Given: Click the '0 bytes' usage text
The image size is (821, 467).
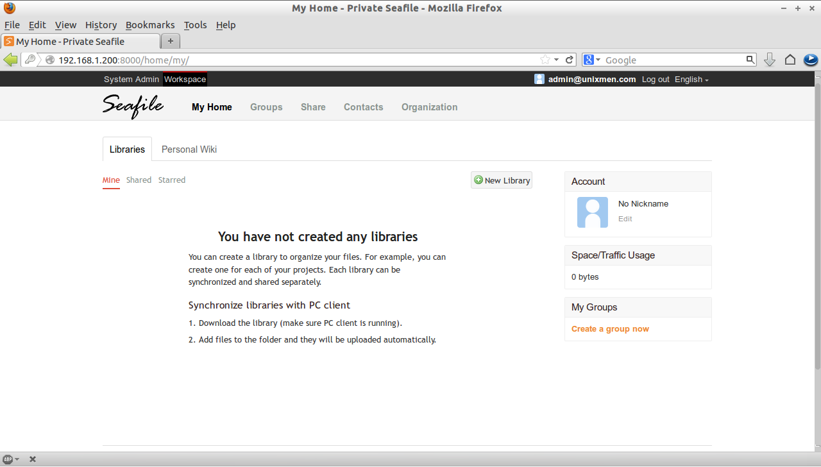Looking at the screenshot, I should click(585, 277).
